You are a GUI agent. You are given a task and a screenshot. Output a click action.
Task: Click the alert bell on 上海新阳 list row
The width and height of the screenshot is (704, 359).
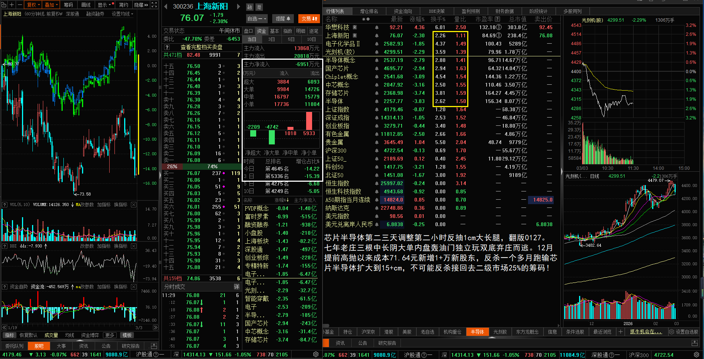point(377,35)
